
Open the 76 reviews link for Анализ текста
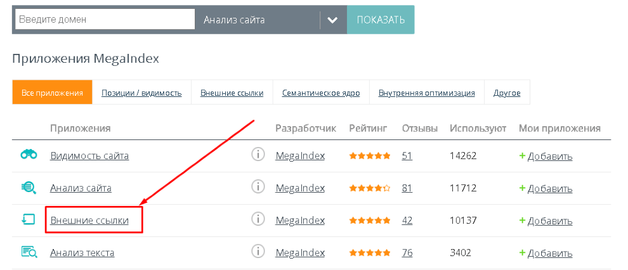407,253
